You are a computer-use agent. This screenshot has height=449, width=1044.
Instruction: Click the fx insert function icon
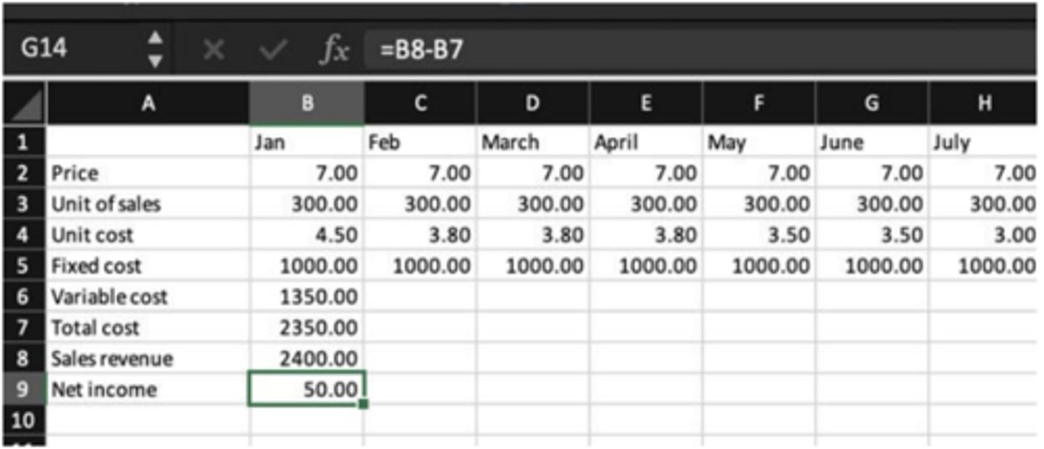[333, 49]
